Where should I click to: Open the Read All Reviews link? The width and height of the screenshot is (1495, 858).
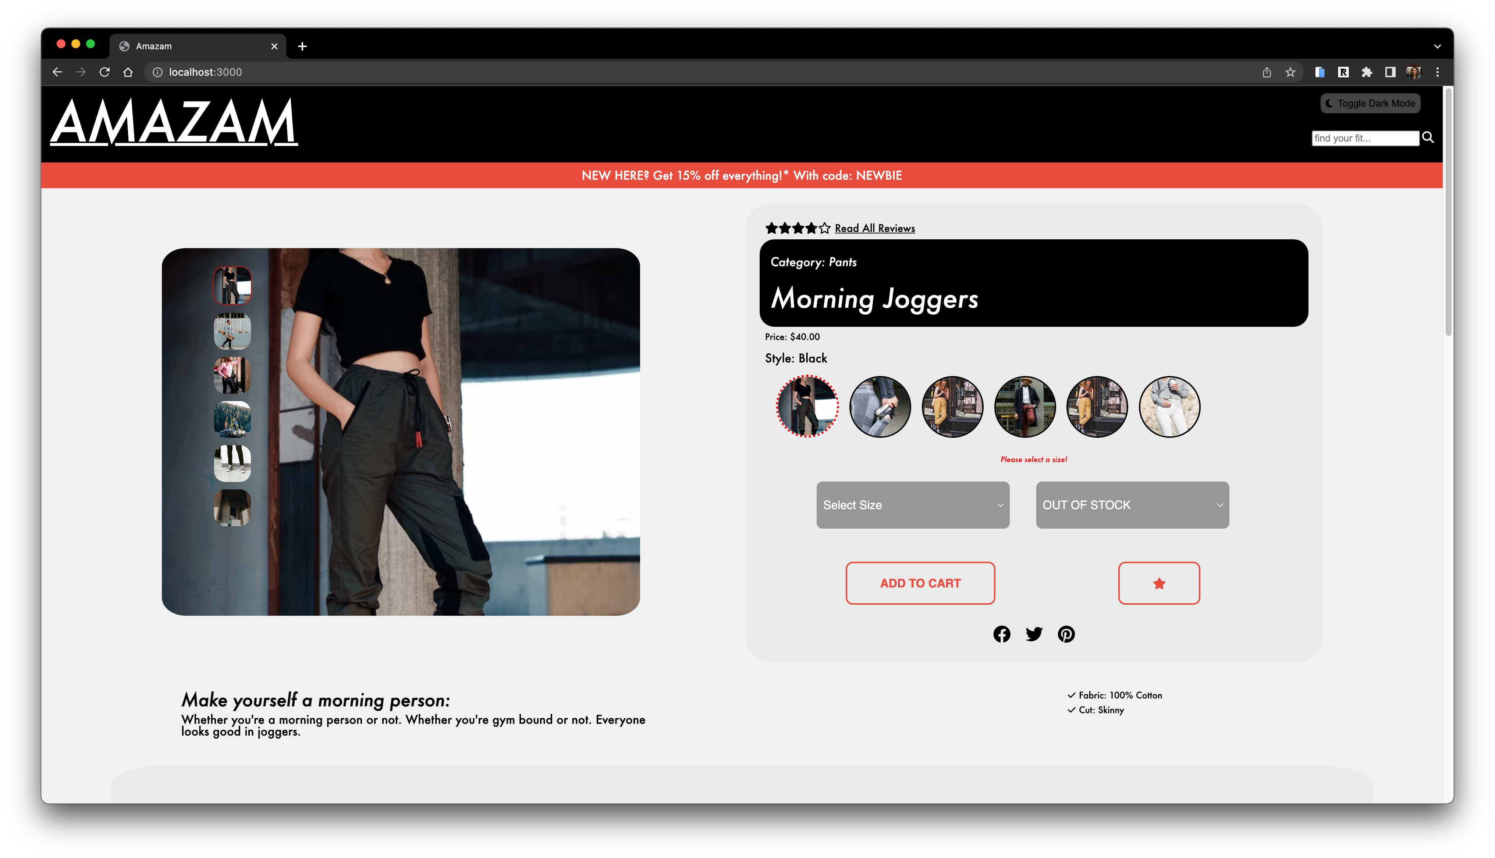(x=874, y=228)
